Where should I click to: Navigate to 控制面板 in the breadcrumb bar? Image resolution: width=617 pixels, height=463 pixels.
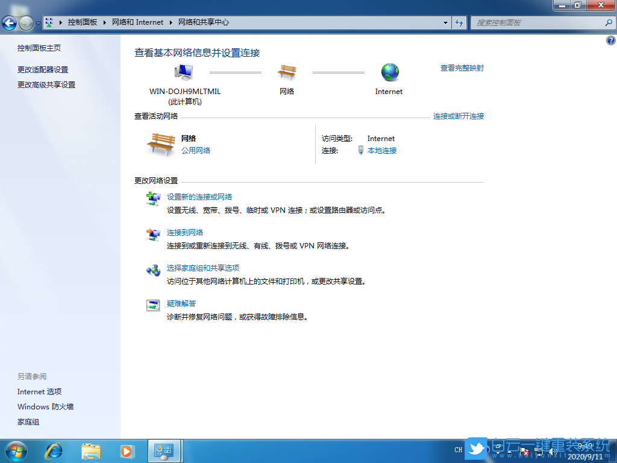(x=83, y=23)
